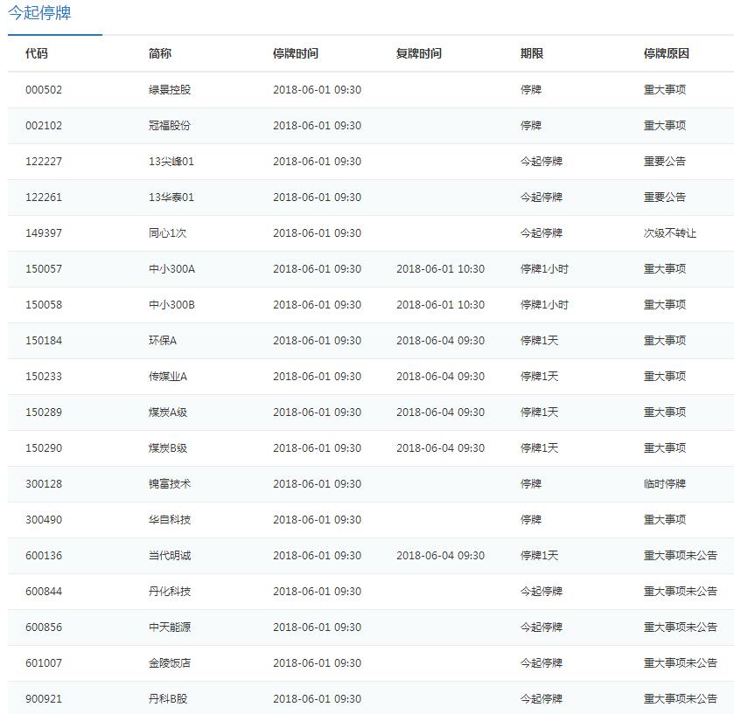Click the 临时停牌 reason for 锦富技术

click(665, 484)
